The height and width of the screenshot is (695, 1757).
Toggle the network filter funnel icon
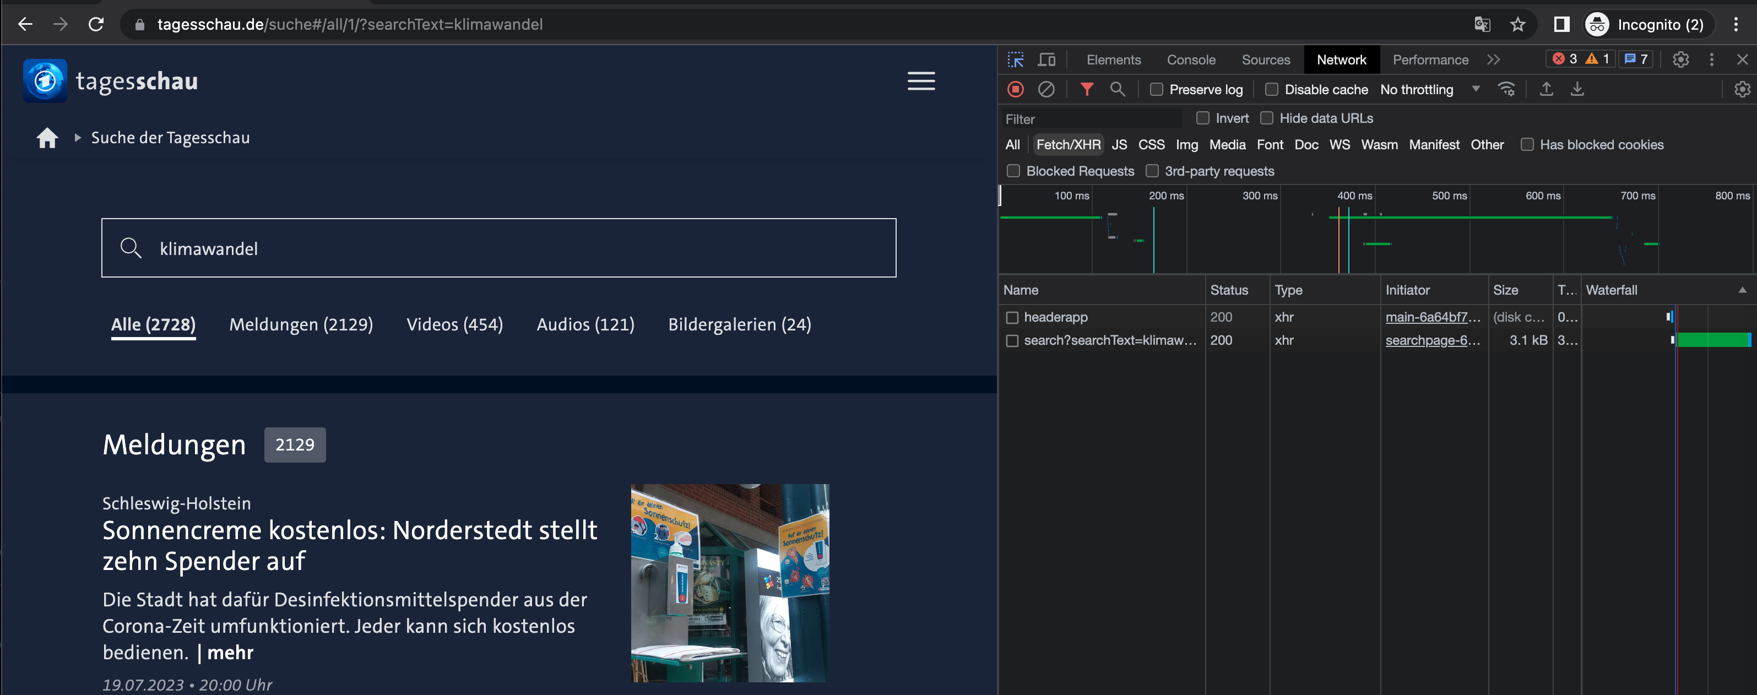[x=1087, y=89]
